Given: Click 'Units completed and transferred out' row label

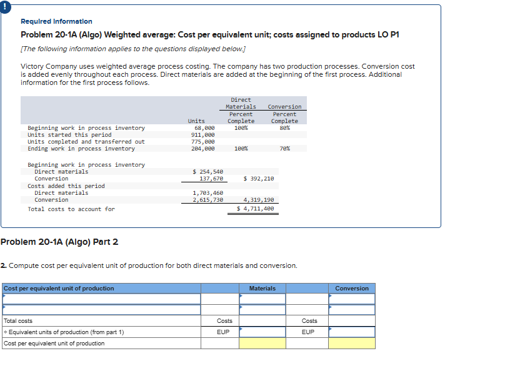Looking at the screenshot, I should coord(86,142).
